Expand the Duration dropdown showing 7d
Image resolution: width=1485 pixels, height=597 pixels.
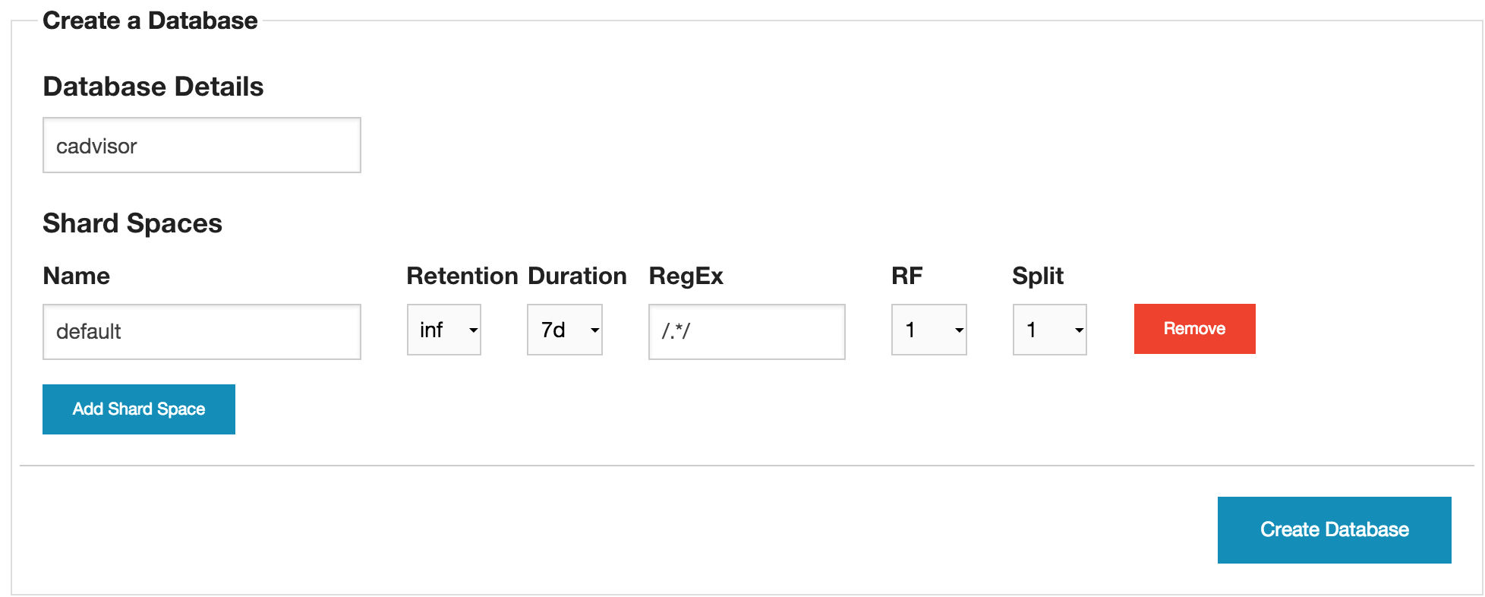(x=564, y=329)
